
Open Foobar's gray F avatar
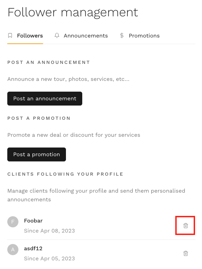coord(13,222)
